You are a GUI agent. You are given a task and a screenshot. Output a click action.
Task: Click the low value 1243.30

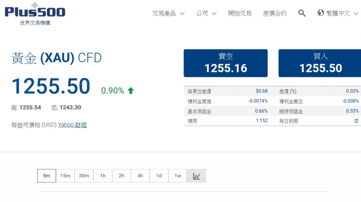70,107
